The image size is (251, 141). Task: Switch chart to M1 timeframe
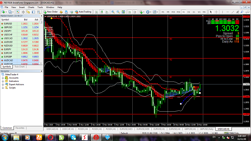point(163,12)
